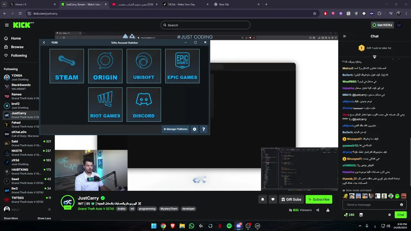This screenshot has width=411, height=231.
Task: Open the chat shop storefront icon
Action: [361, 215]
